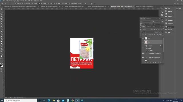Select the Brush tool
The height and width of the screenshot is (102, 183).
(1, 29)
